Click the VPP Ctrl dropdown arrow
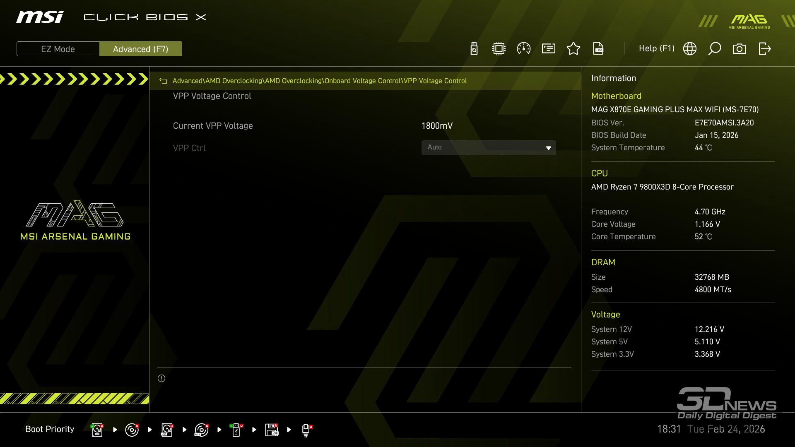The image size is (795, 447). [x=548, y=148]
